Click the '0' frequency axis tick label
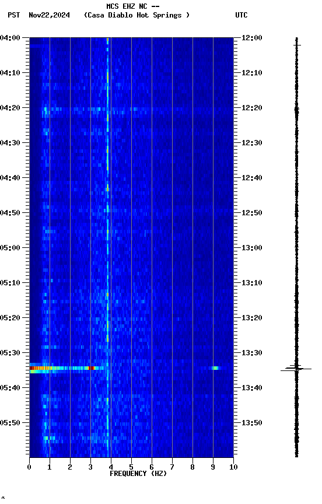The height and width of the screenshot is (504, 322). pyautogui.click(x=29, y=467)
